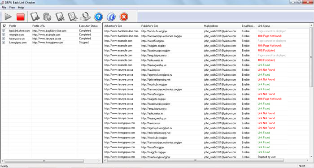Viewport: 314px width, 168px height.
Task: Toggle the tarunya.co.ua profile checkbox
Action: point(4,39)
